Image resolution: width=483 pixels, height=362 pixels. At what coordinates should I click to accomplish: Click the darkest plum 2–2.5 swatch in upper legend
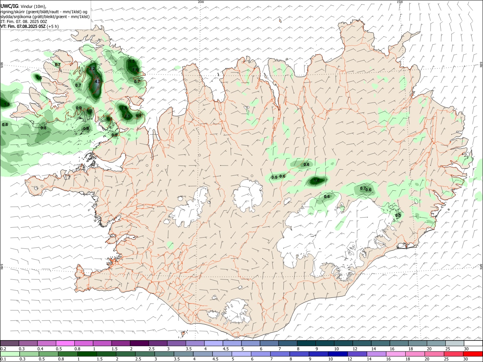[x=139, y=343]
